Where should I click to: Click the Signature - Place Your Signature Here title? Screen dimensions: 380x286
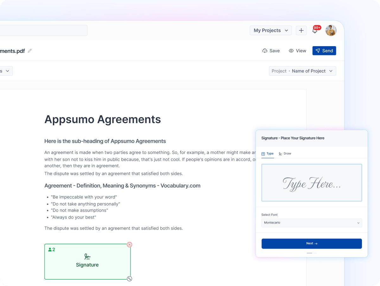click(x=293, y=138)
